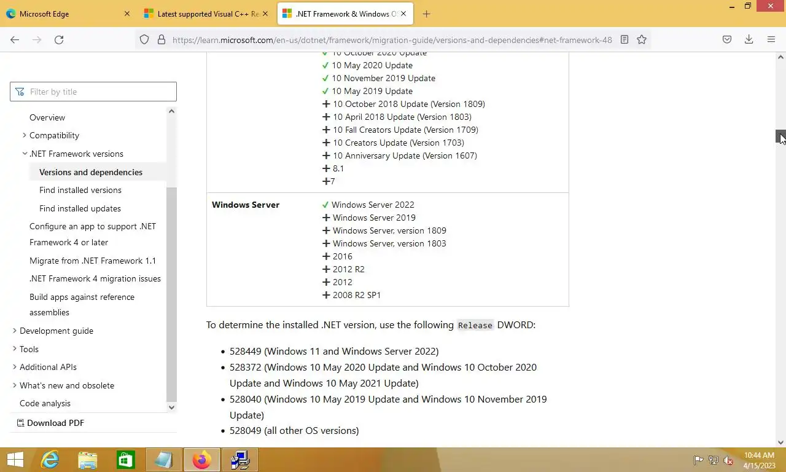Bookmark this page with the star icon
This screenshot has width=786, height=472.
tap(642, 39)
